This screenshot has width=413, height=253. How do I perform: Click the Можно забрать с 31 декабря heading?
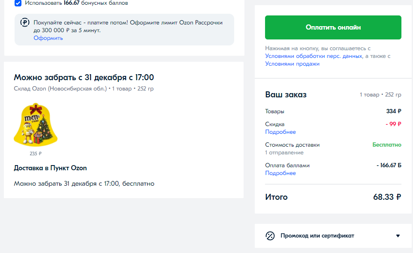[x=84, y=77]
